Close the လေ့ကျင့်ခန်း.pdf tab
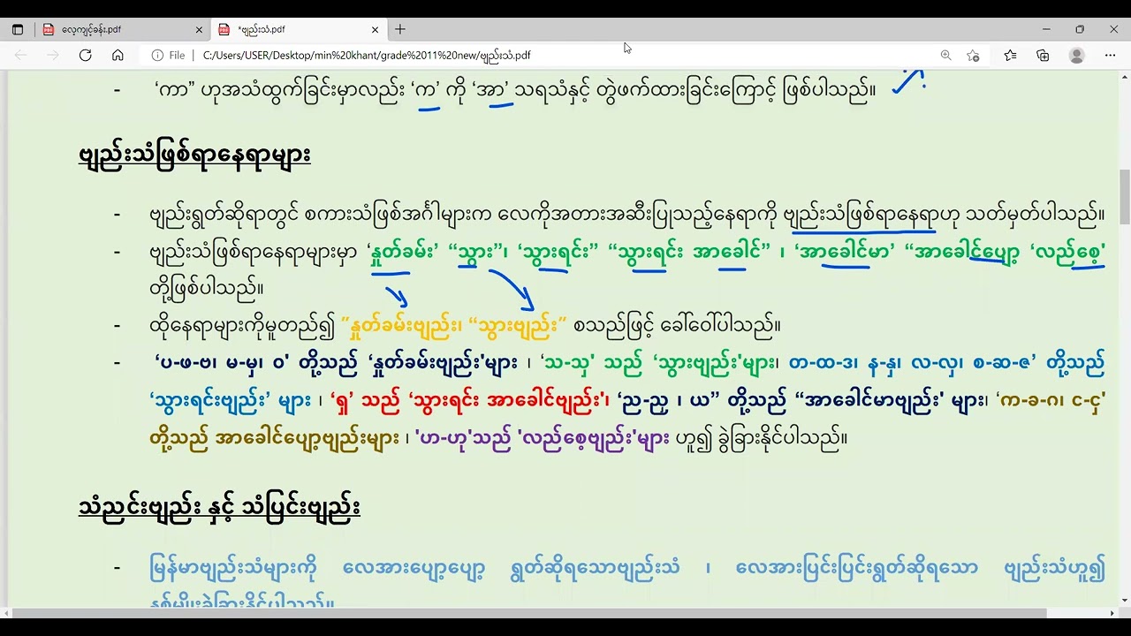Screen dimensions: 1131x636 (x=199, y=29)
